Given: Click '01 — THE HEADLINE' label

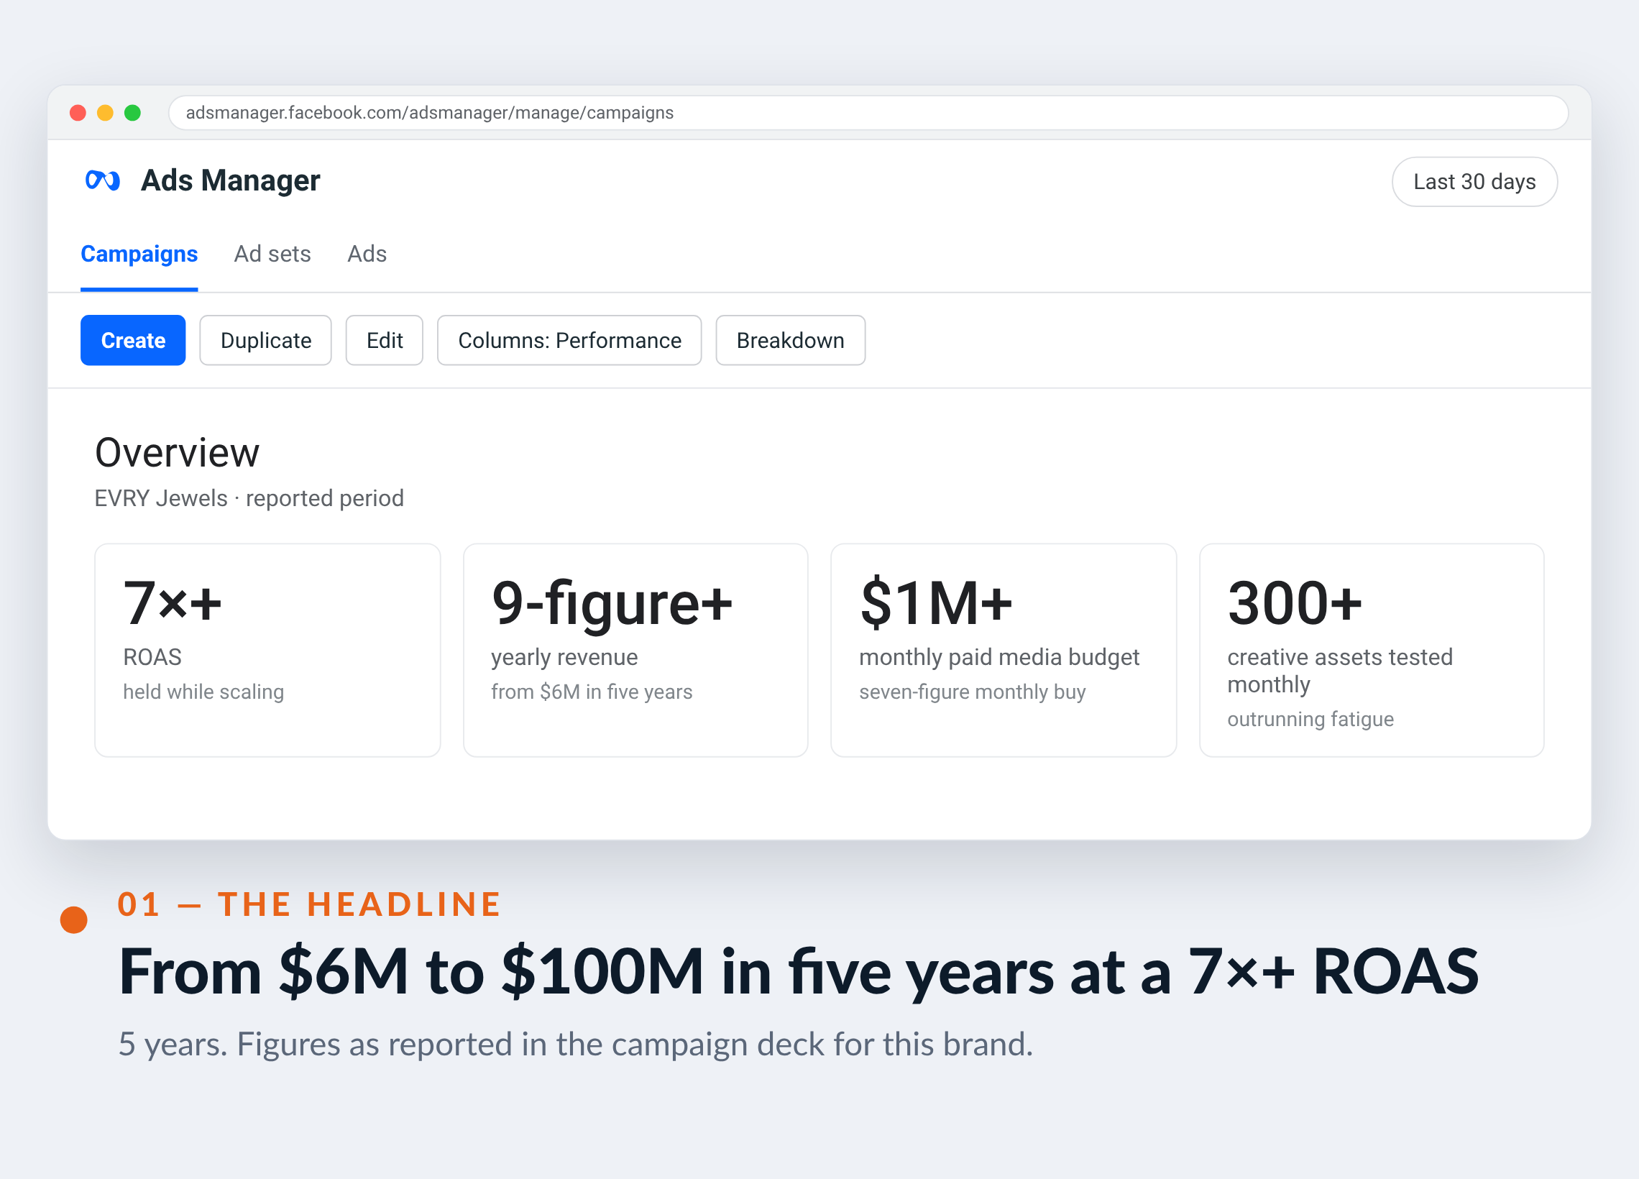Looking at the screenshot, I should (x=309, y=904).
